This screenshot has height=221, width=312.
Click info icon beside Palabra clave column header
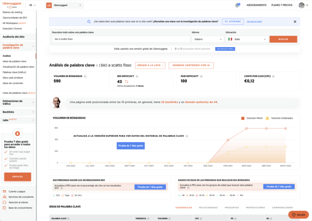pyautogui.click(x=68, y=218)
